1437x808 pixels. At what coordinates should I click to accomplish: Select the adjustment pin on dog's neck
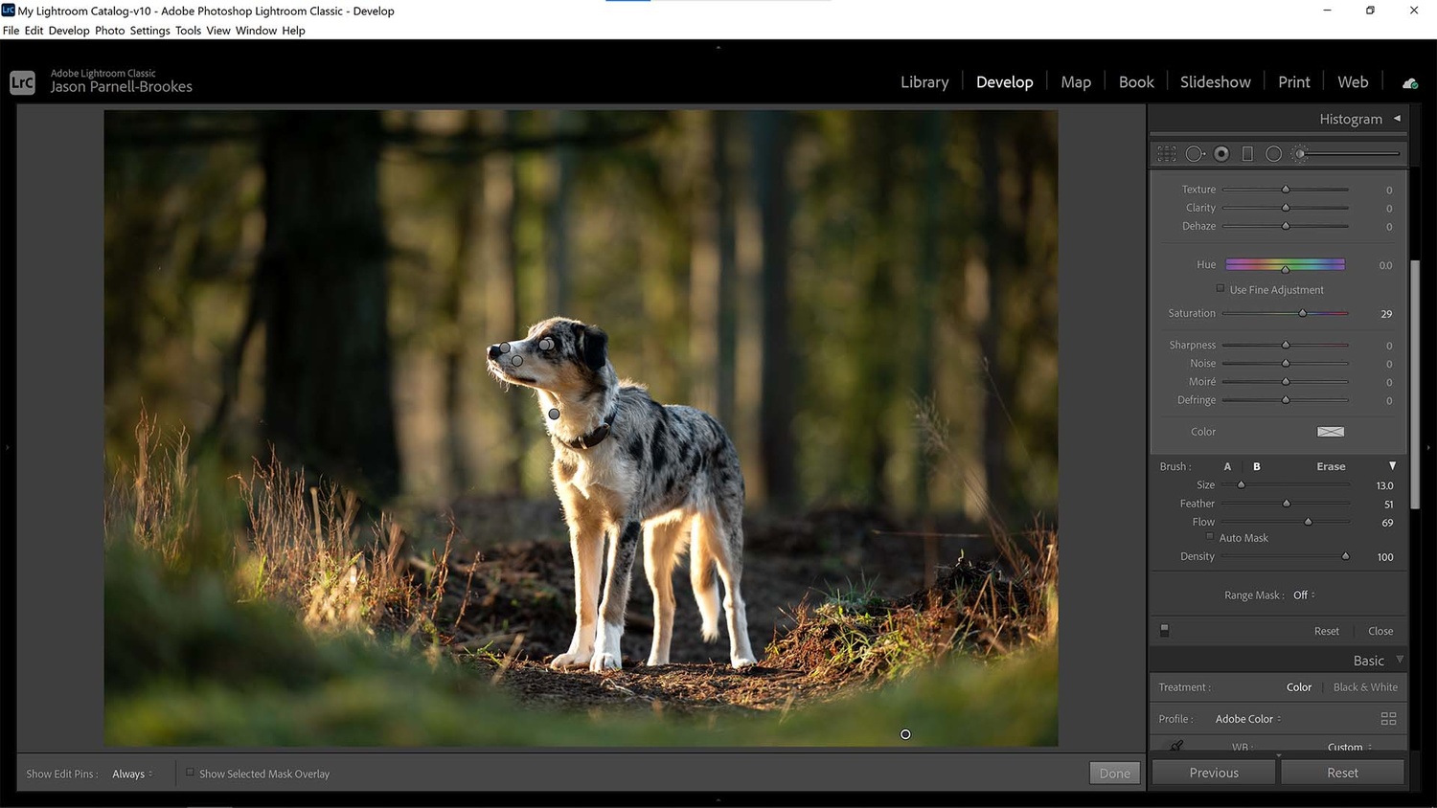tap(554, 414)
